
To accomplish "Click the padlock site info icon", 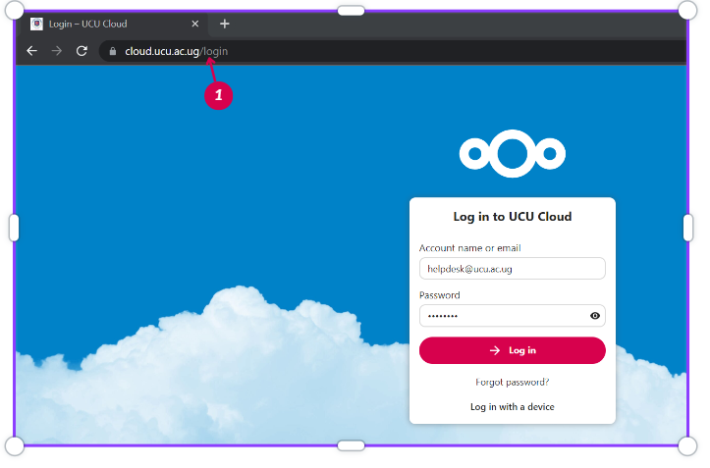I will tap(113, 51).
